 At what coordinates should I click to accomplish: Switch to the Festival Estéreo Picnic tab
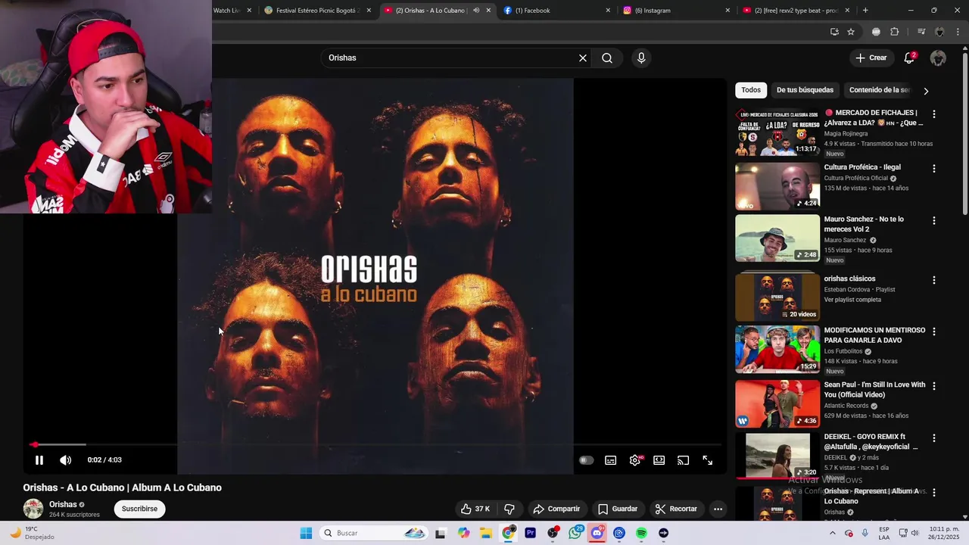pos(317,11)
